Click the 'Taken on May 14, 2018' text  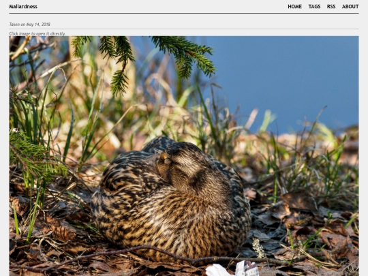29,25
